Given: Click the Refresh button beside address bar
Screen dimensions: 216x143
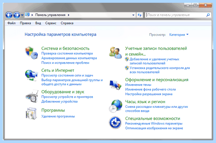Looking at the screenshot, I should pos(140,15).
